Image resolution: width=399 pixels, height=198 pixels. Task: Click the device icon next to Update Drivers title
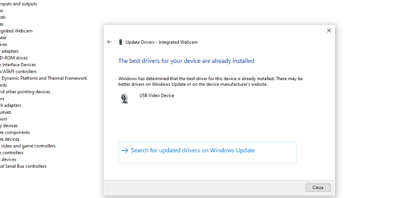tap(120, 42)
